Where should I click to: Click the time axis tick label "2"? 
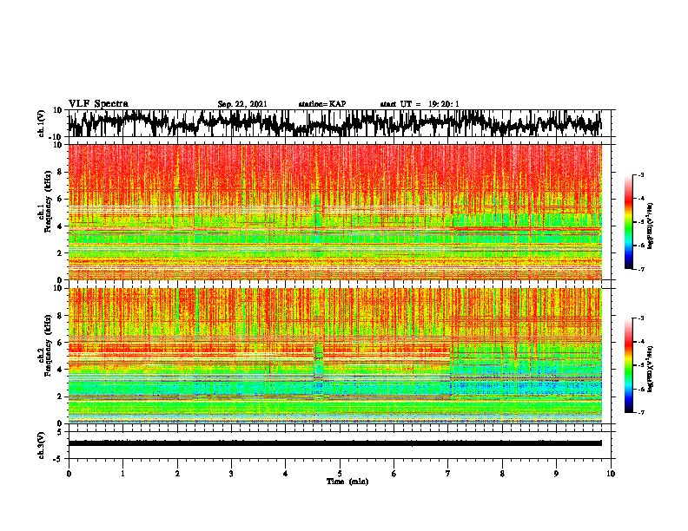177,474
